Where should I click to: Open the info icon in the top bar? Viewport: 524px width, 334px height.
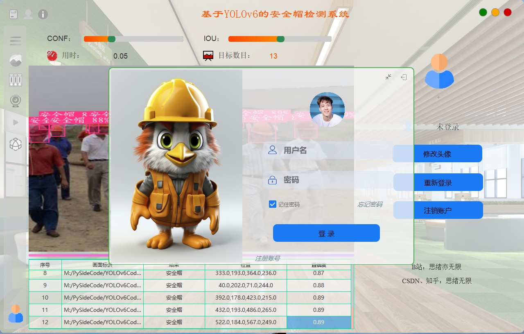43,14
